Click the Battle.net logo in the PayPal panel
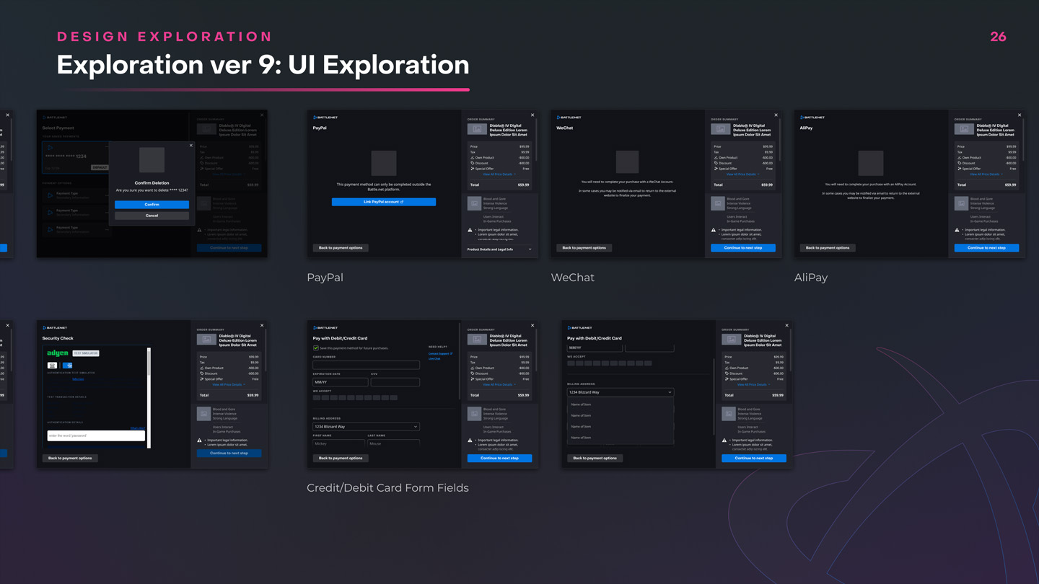 pyautogui.click(x=325, y=117)
